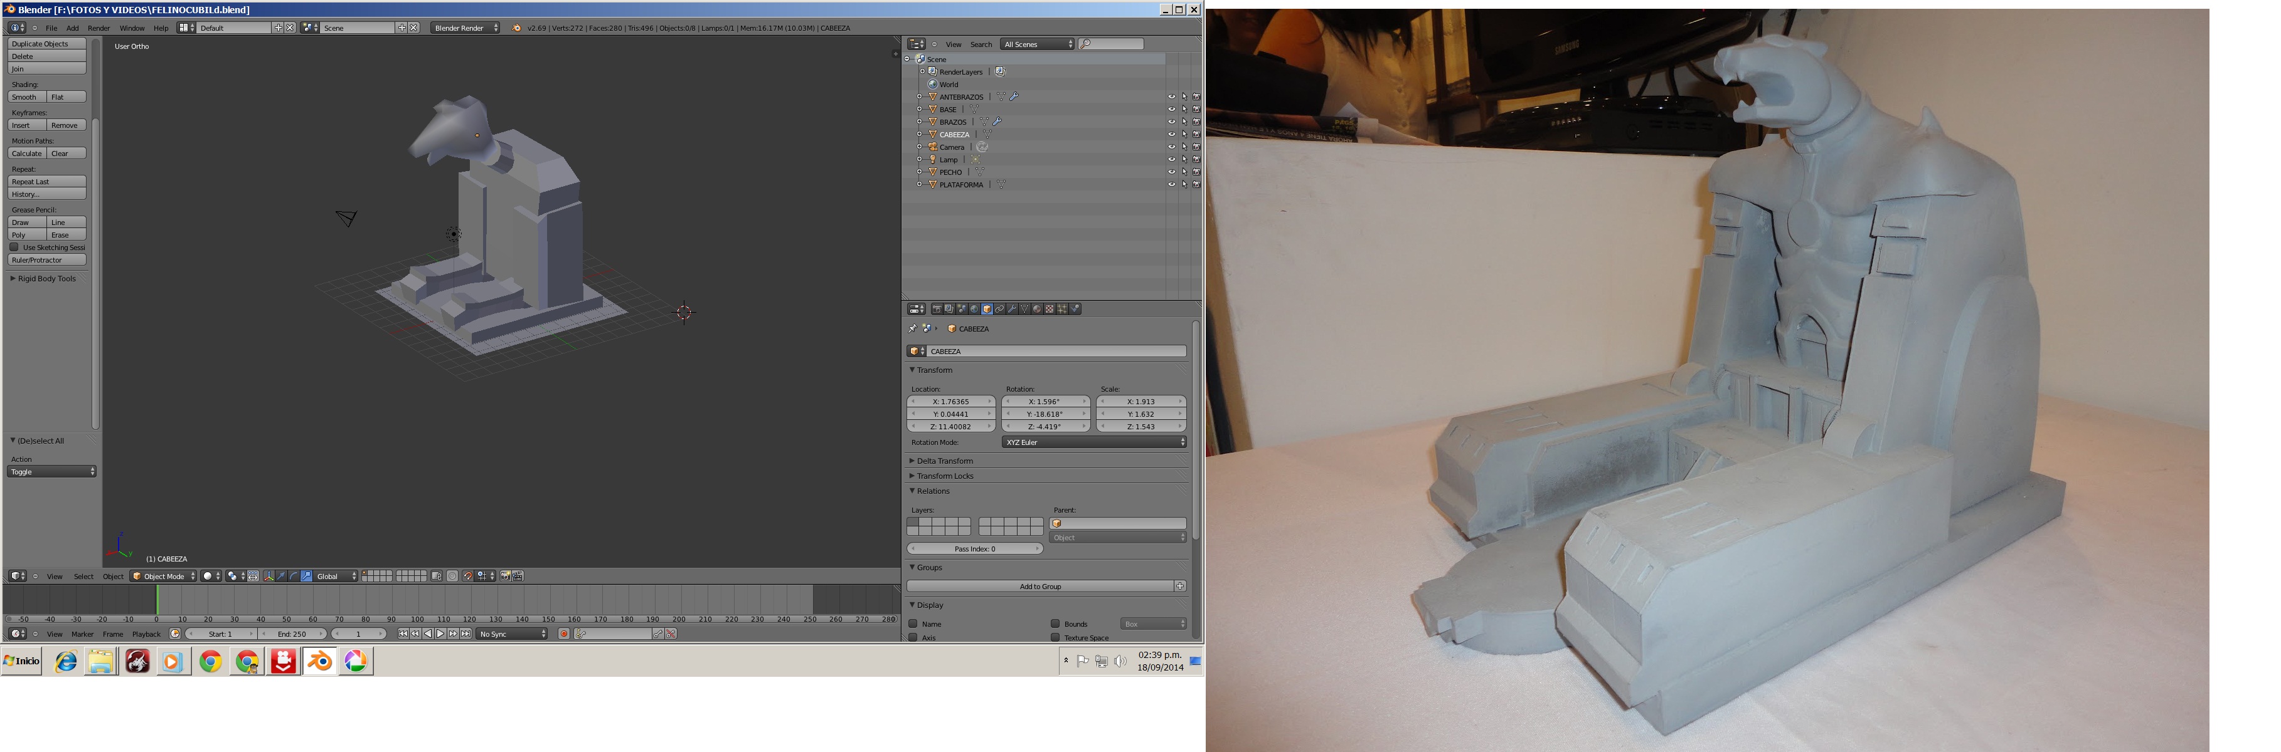Enable the Bounds display checkbox
Image resolution: width=2281 pixels, height=752 pixels.
pos(1055,624)
